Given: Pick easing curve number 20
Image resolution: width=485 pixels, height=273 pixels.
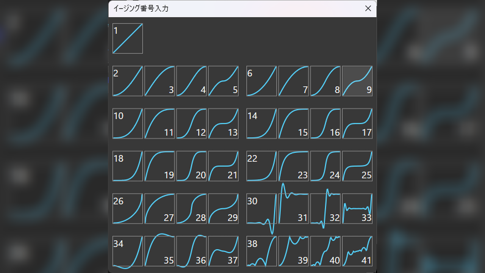Looking at the screenshot, I should pyautogui.click(x=191, y=166).
